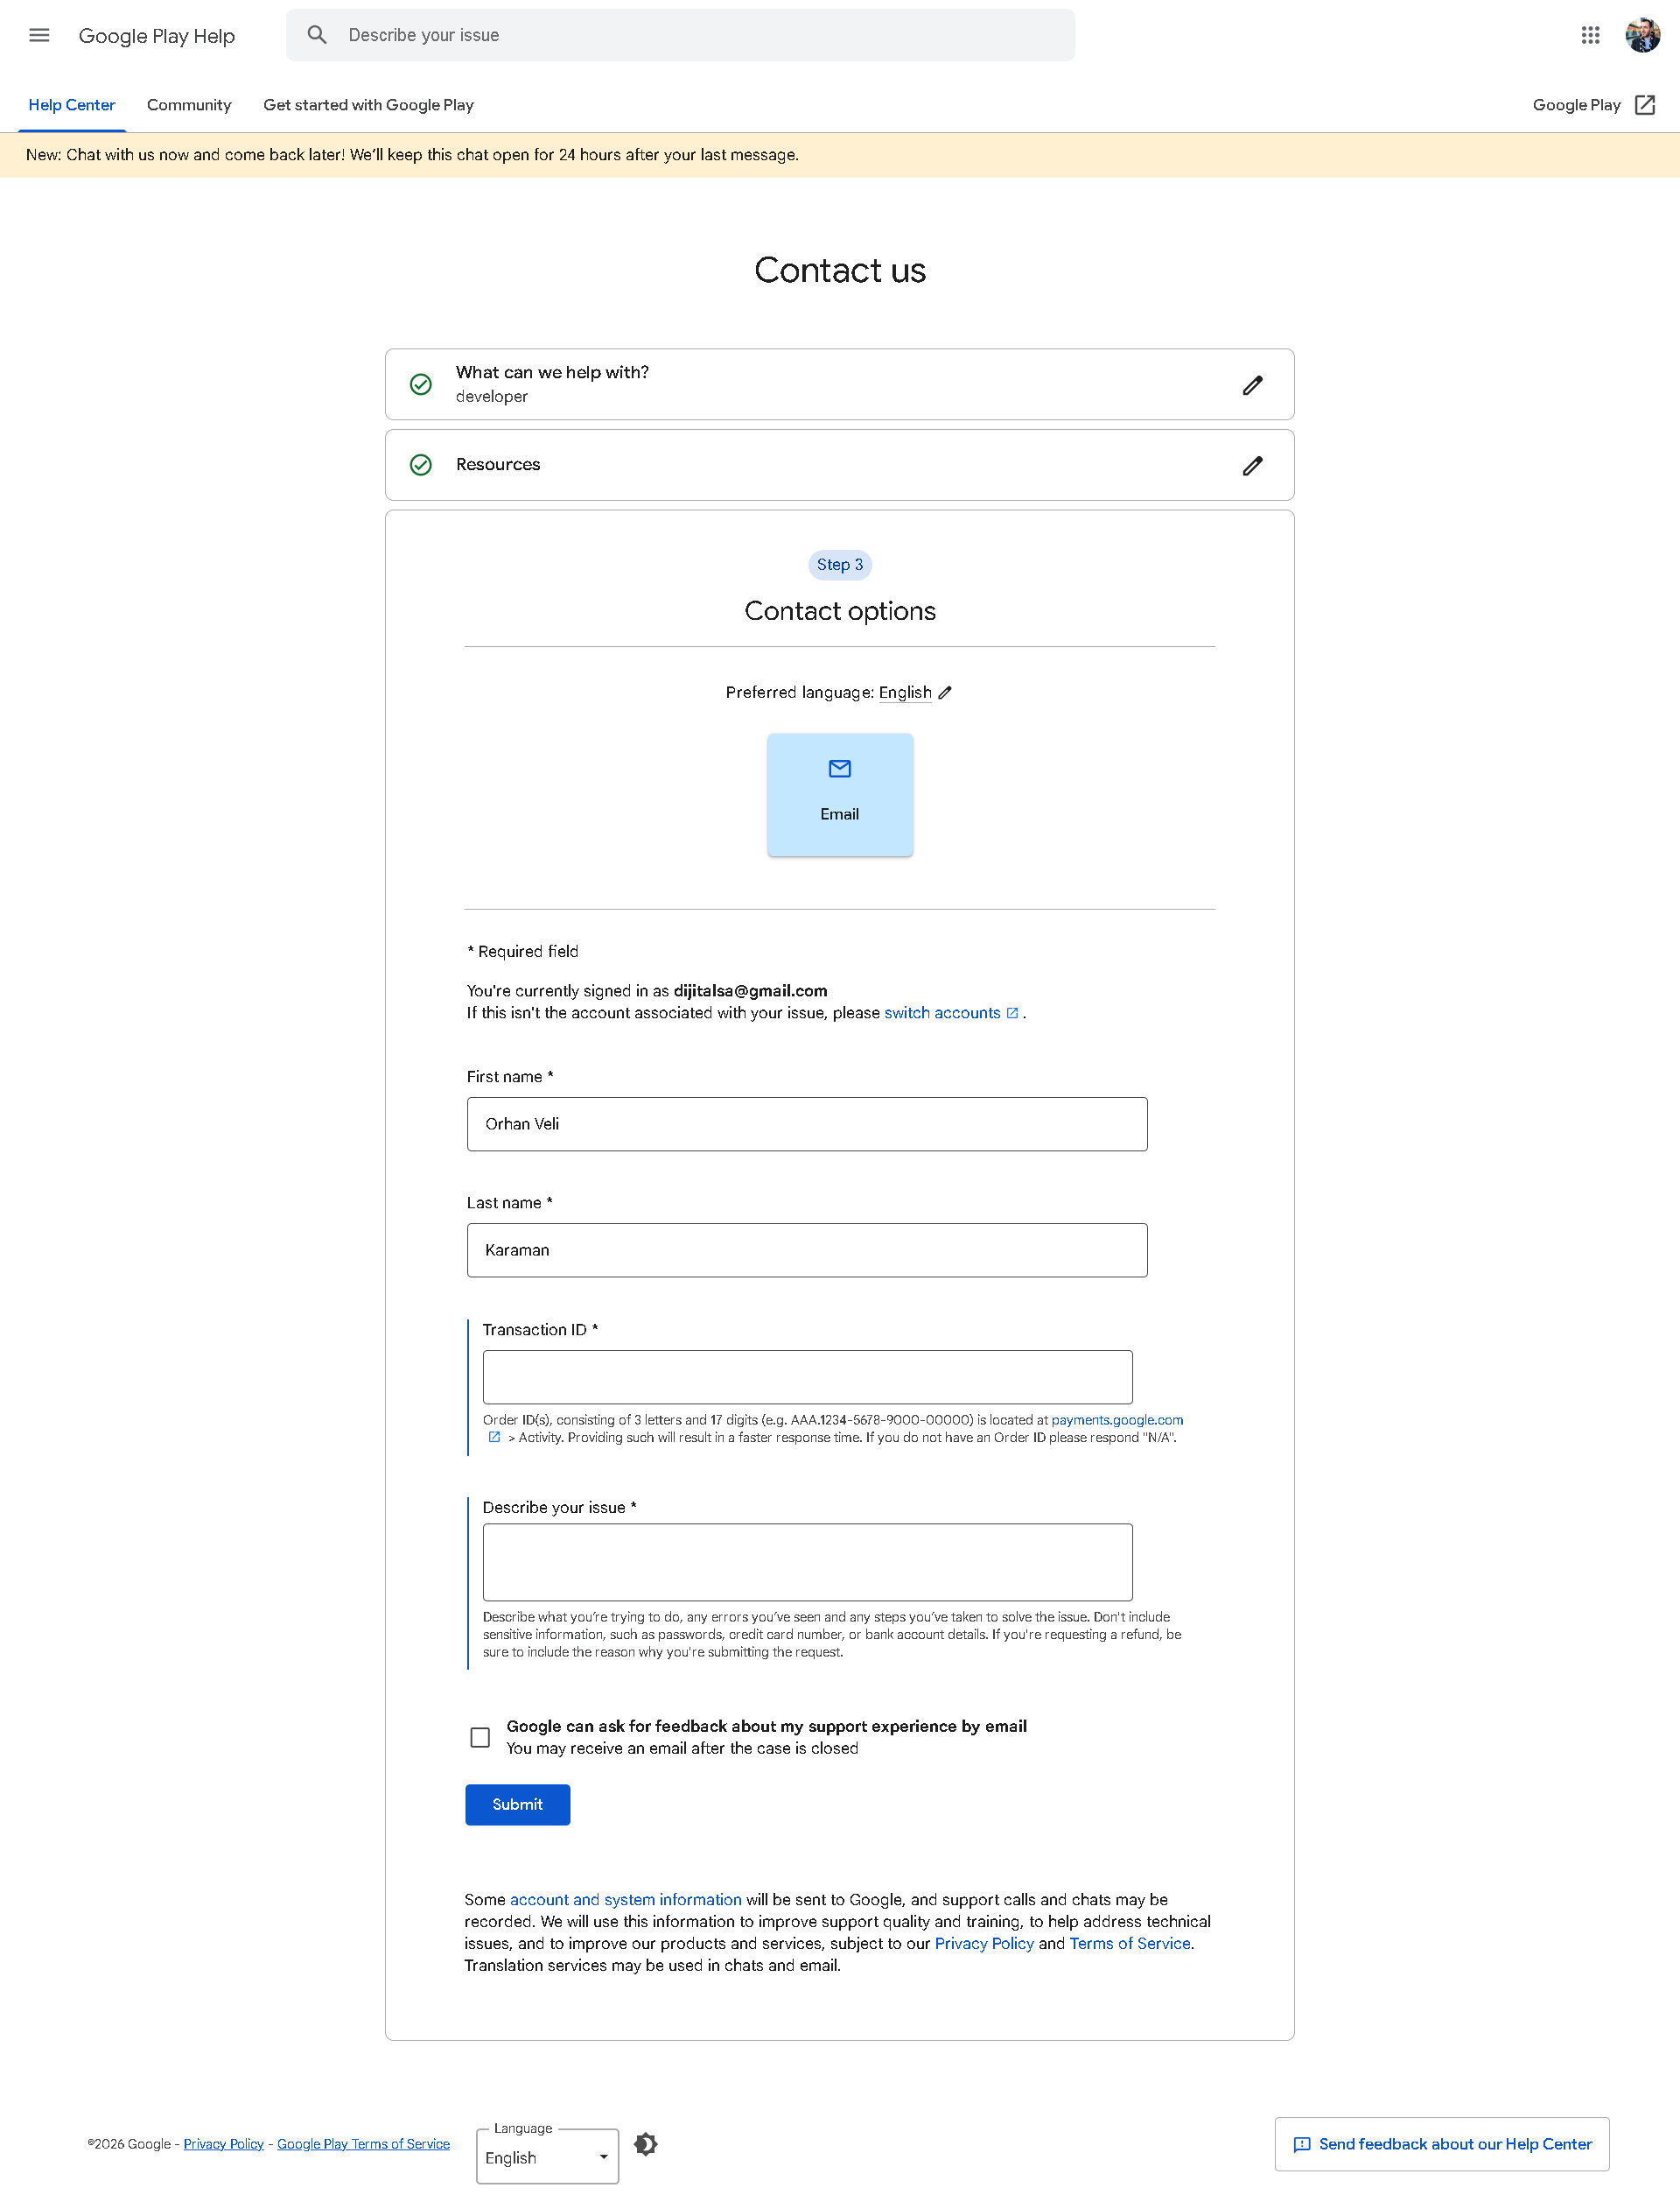
Task: Click Send feedback about our Help Center
Action: click(1441, 2144)
